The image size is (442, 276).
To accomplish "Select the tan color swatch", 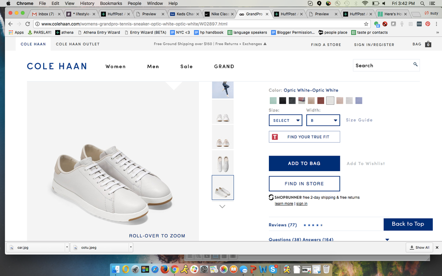I will point(311,101).
